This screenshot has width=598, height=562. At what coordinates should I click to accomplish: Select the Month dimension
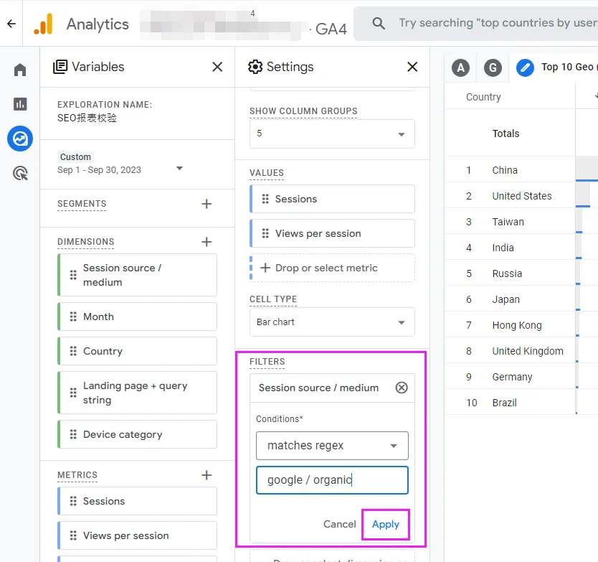coord(137,317)
